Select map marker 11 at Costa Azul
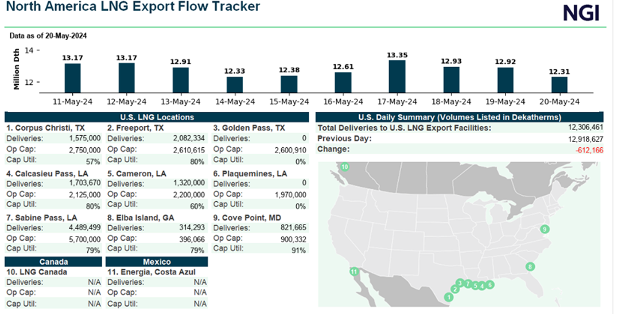The height and width of the screenshot is (314, 618). 354,272
